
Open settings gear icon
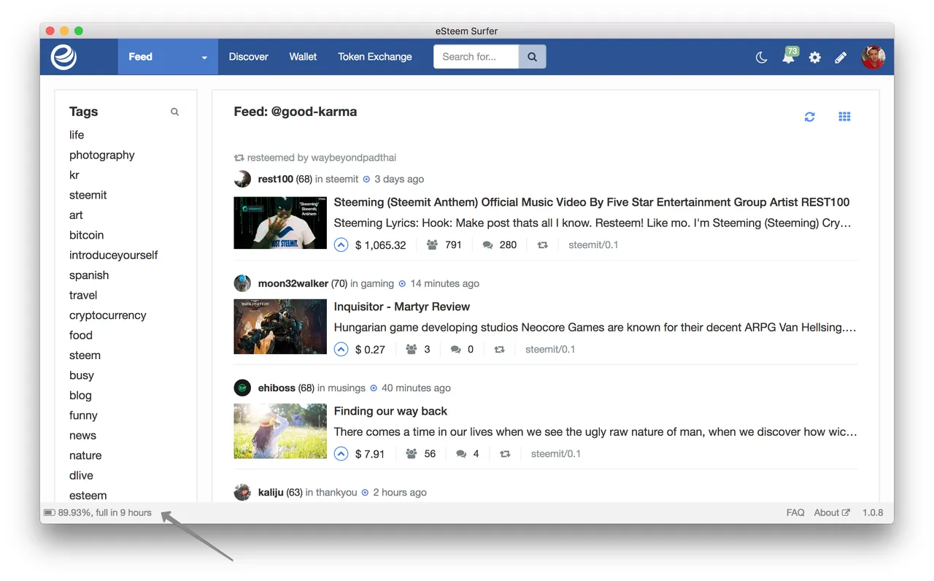pos(815,57)
